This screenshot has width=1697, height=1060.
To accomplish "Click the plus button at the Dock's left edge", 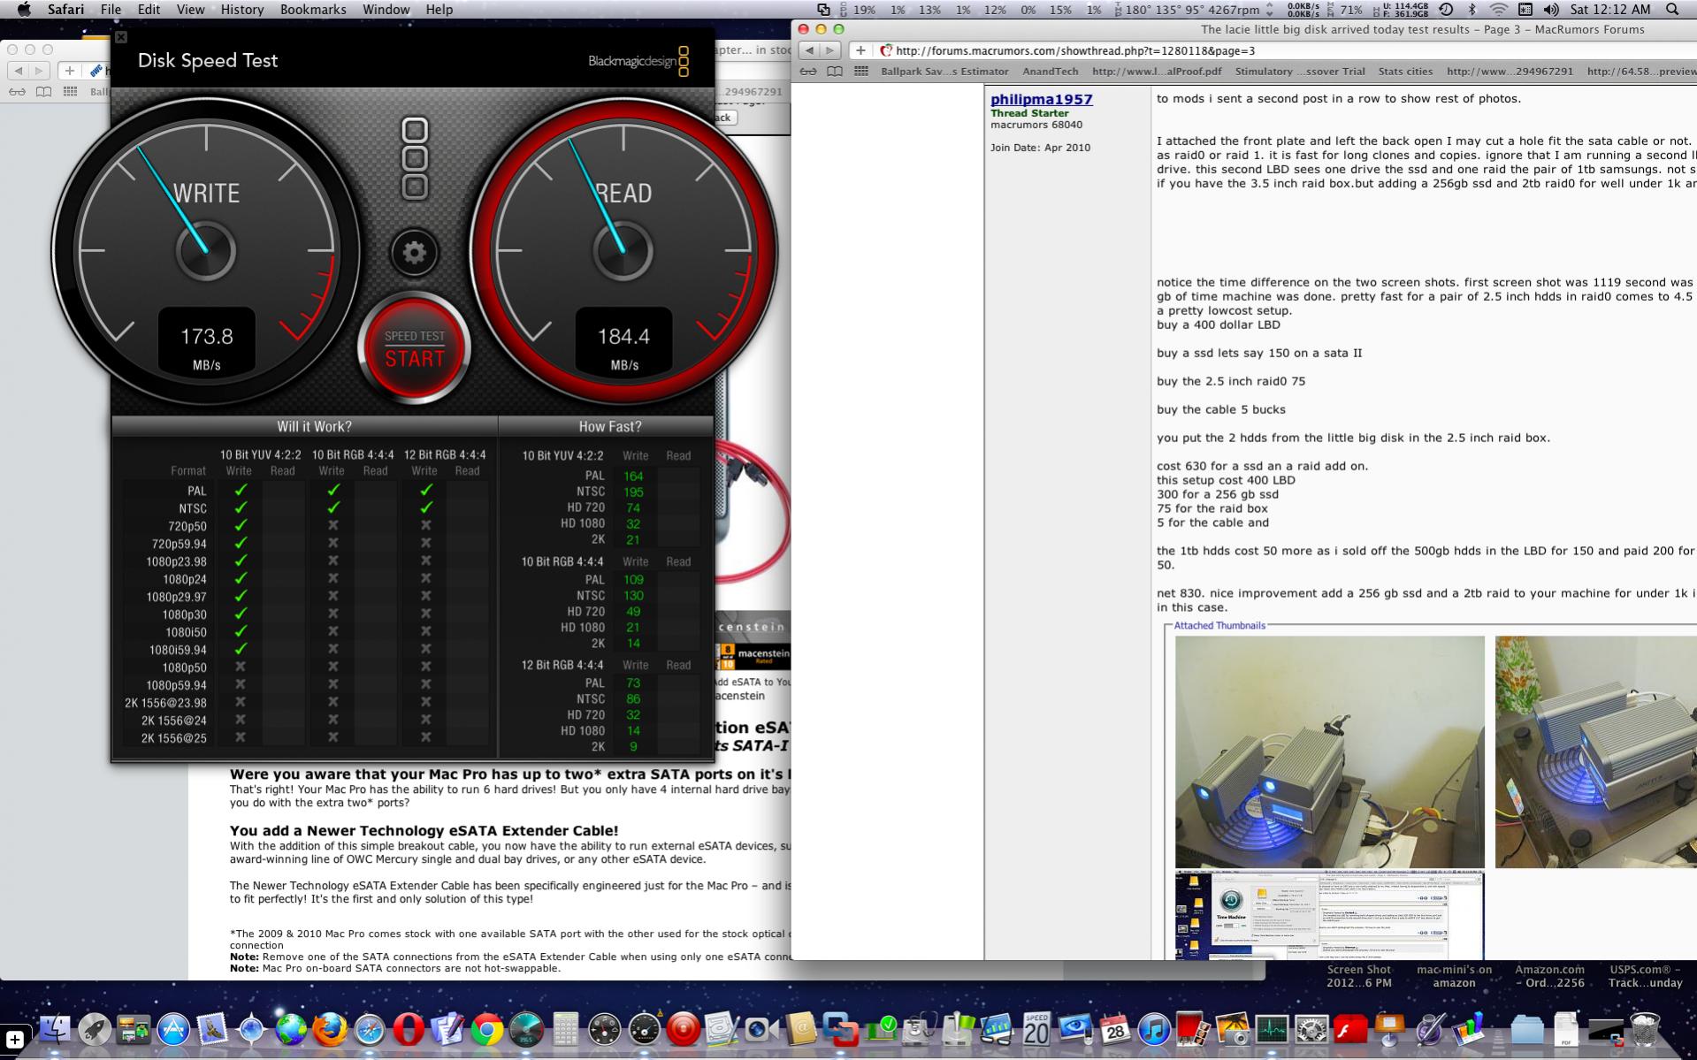I will pyautogui.click(x=14, y=1040).
